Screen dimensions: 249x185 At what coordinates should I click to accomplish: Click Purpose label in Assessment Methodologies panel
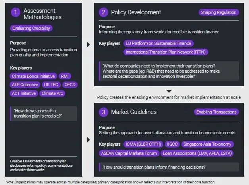[x=18, y=43]
